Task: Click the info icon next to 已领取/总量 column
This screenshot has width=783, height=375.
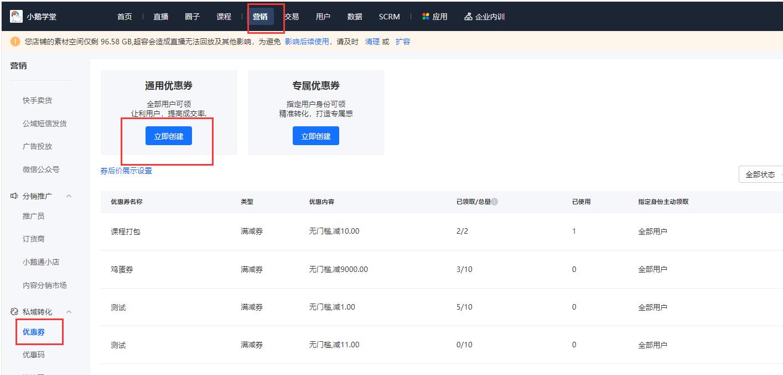Action: click(x=494, y=201)
